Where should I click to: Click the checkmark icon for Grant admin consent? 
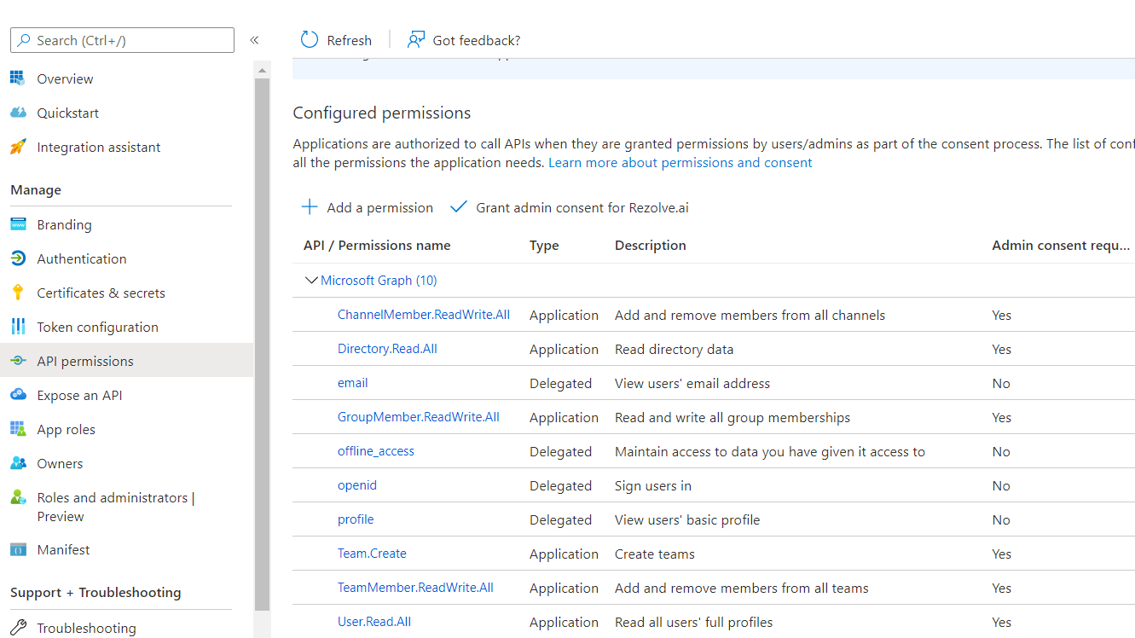[x=459, y=206]
